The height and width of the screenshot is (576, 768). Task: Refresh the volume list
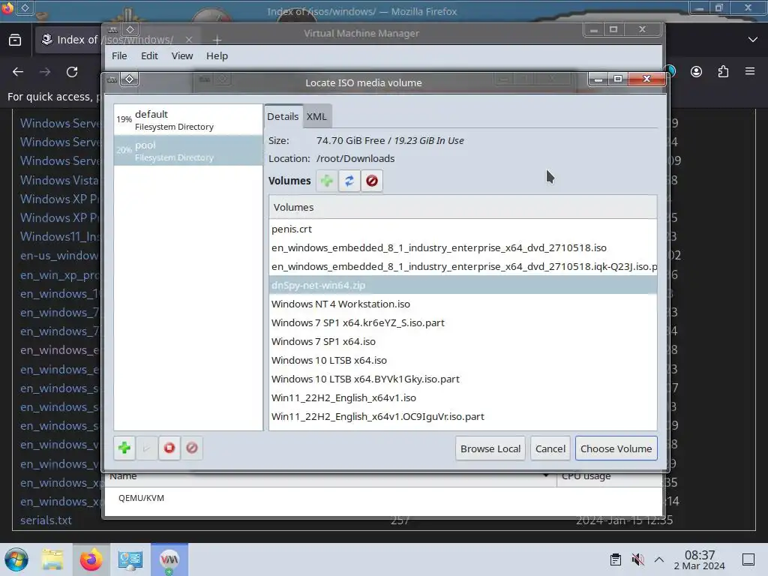[x=349, y=181]
